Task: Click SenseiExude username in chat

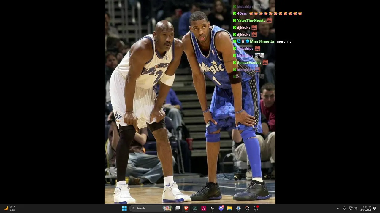Action: [248, 63]
